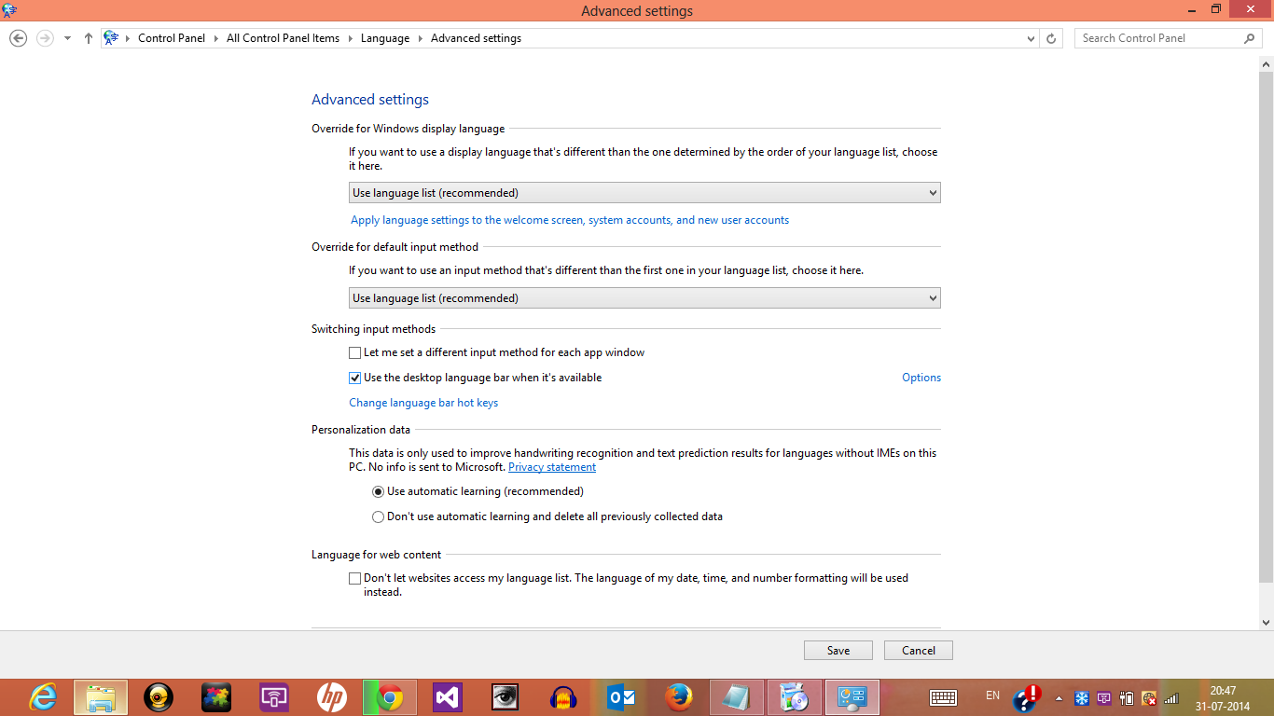Click the Back navigation arrow
1274x716 pixels.
click(x=18, y=38)
